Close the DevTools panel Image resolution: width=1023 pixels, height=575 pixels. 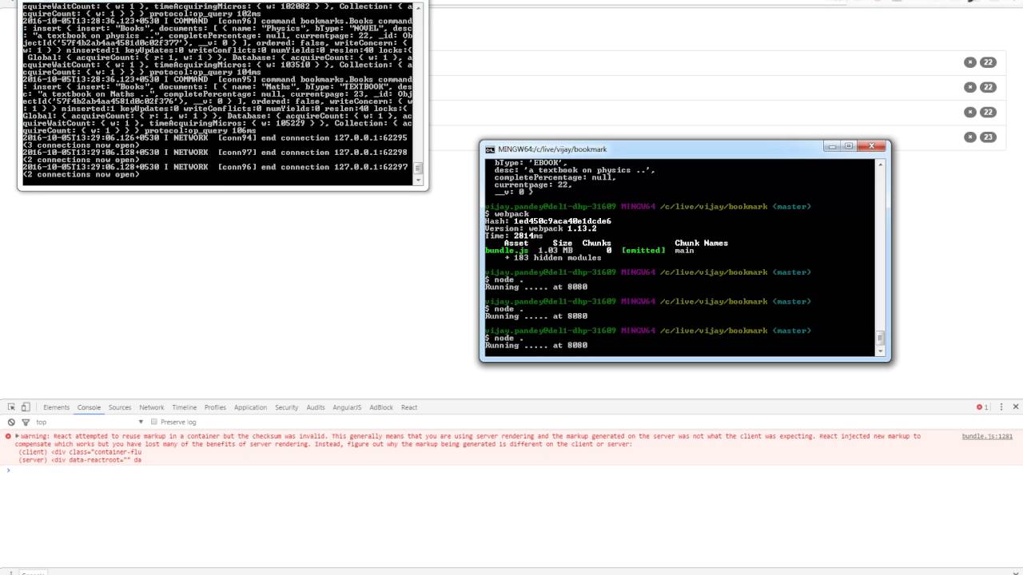(x=1016, y=407)
